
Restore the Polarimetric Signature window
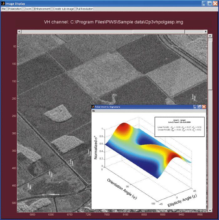199,107
